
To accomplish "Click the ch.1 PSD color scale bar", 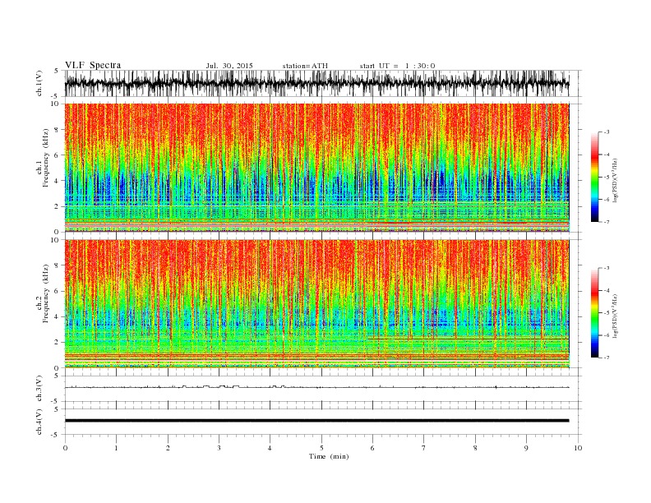I will point(594,177).
